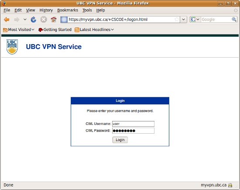
Task: Click the Login button
Action: coord(120,140)
